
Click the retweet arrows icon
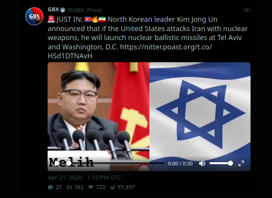click(x=69, y=187)
